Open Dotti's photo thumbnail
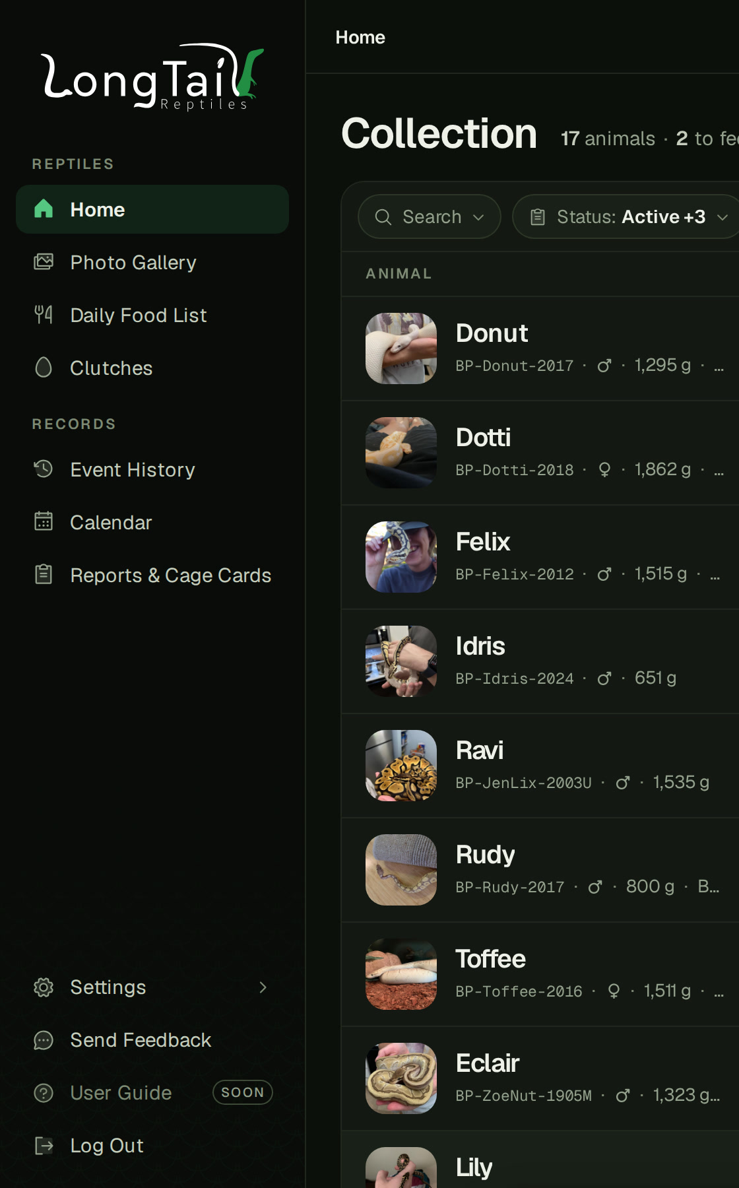The width and height of the screenshot is (739, 1188). (x=401, y=453)
